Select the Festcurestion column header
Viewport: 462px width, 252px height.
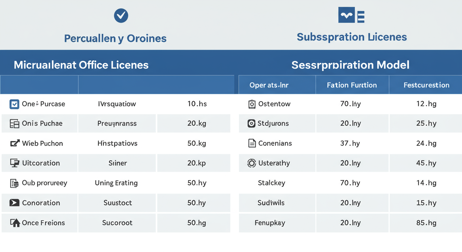pyautogui.click(x=426, y=85)
